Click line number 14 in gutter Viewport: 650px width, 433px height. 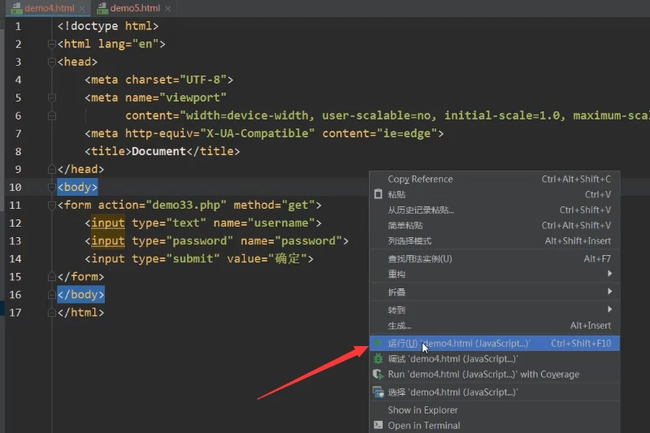click(x=15, y=258)
